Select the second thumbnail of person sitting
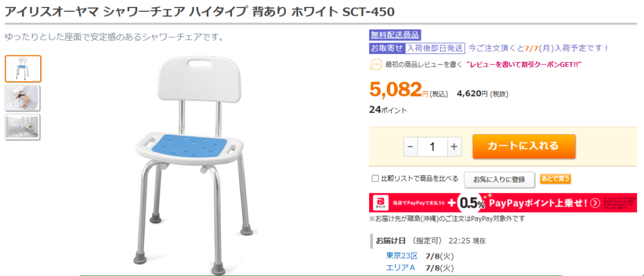 pos(23,98)
